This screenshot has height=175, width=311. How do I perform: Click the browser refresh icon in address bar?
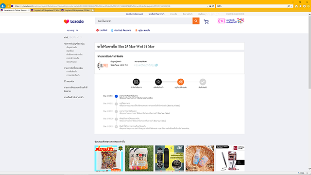click(213, 6)
